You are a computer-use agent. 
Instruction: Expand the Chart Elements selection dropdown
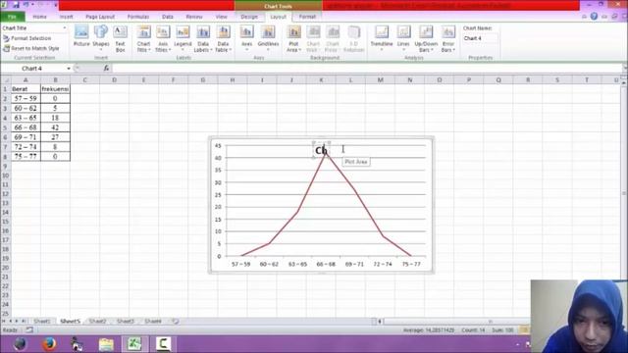64,28
